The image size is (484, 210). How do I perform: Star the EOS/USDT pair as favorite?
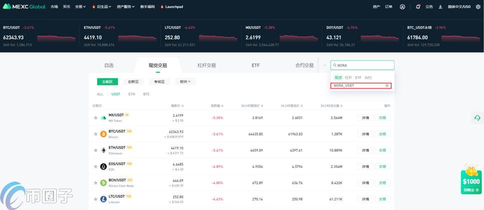pyautogui.click(x=96, y=167)
